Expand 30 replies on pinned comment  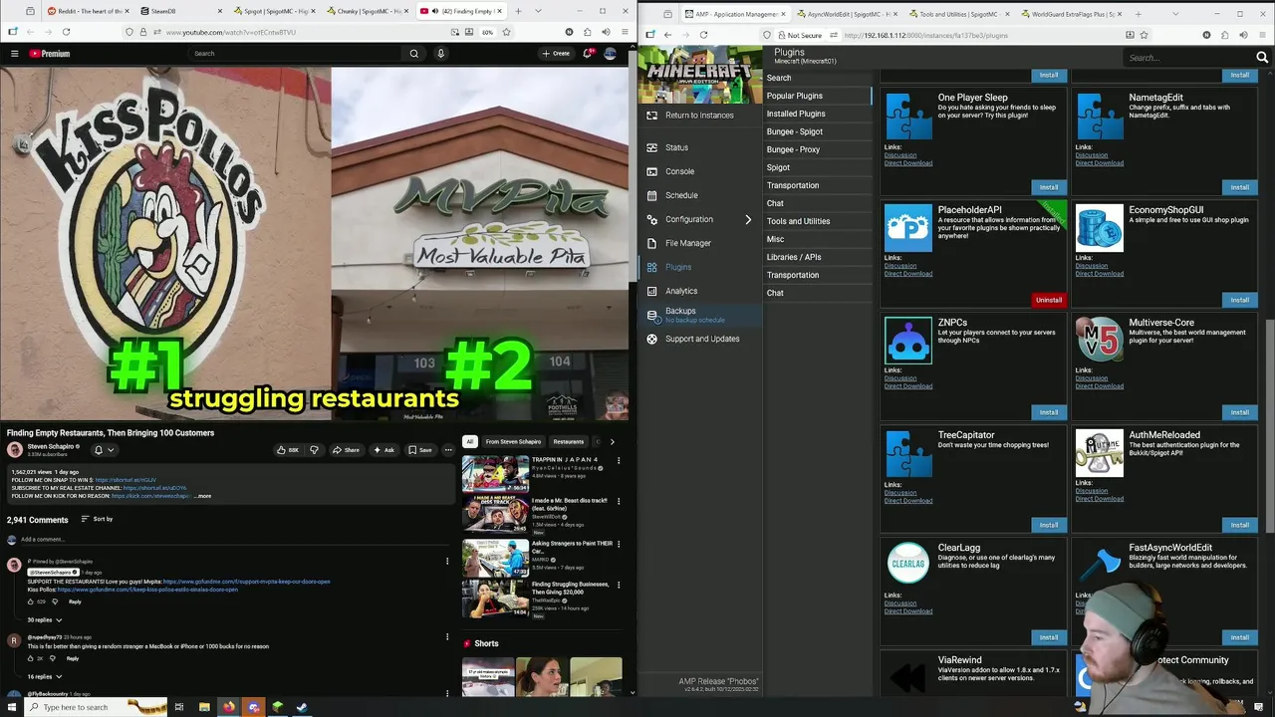[44, 620]
